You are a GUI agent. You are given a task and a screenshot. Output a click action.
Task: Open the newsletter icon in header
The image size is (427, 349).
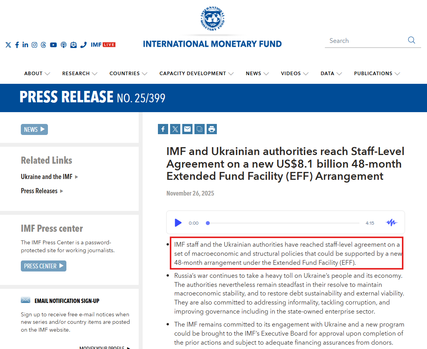coord(73,45)
